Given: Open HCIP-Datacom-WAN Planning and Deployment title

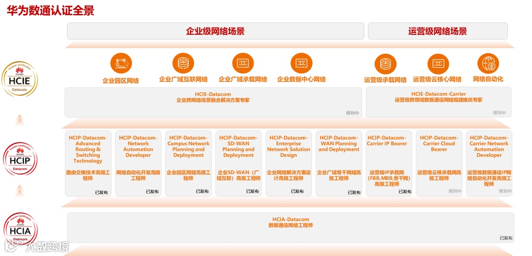Looking at the screenshot, I should (x=339, y=143).
